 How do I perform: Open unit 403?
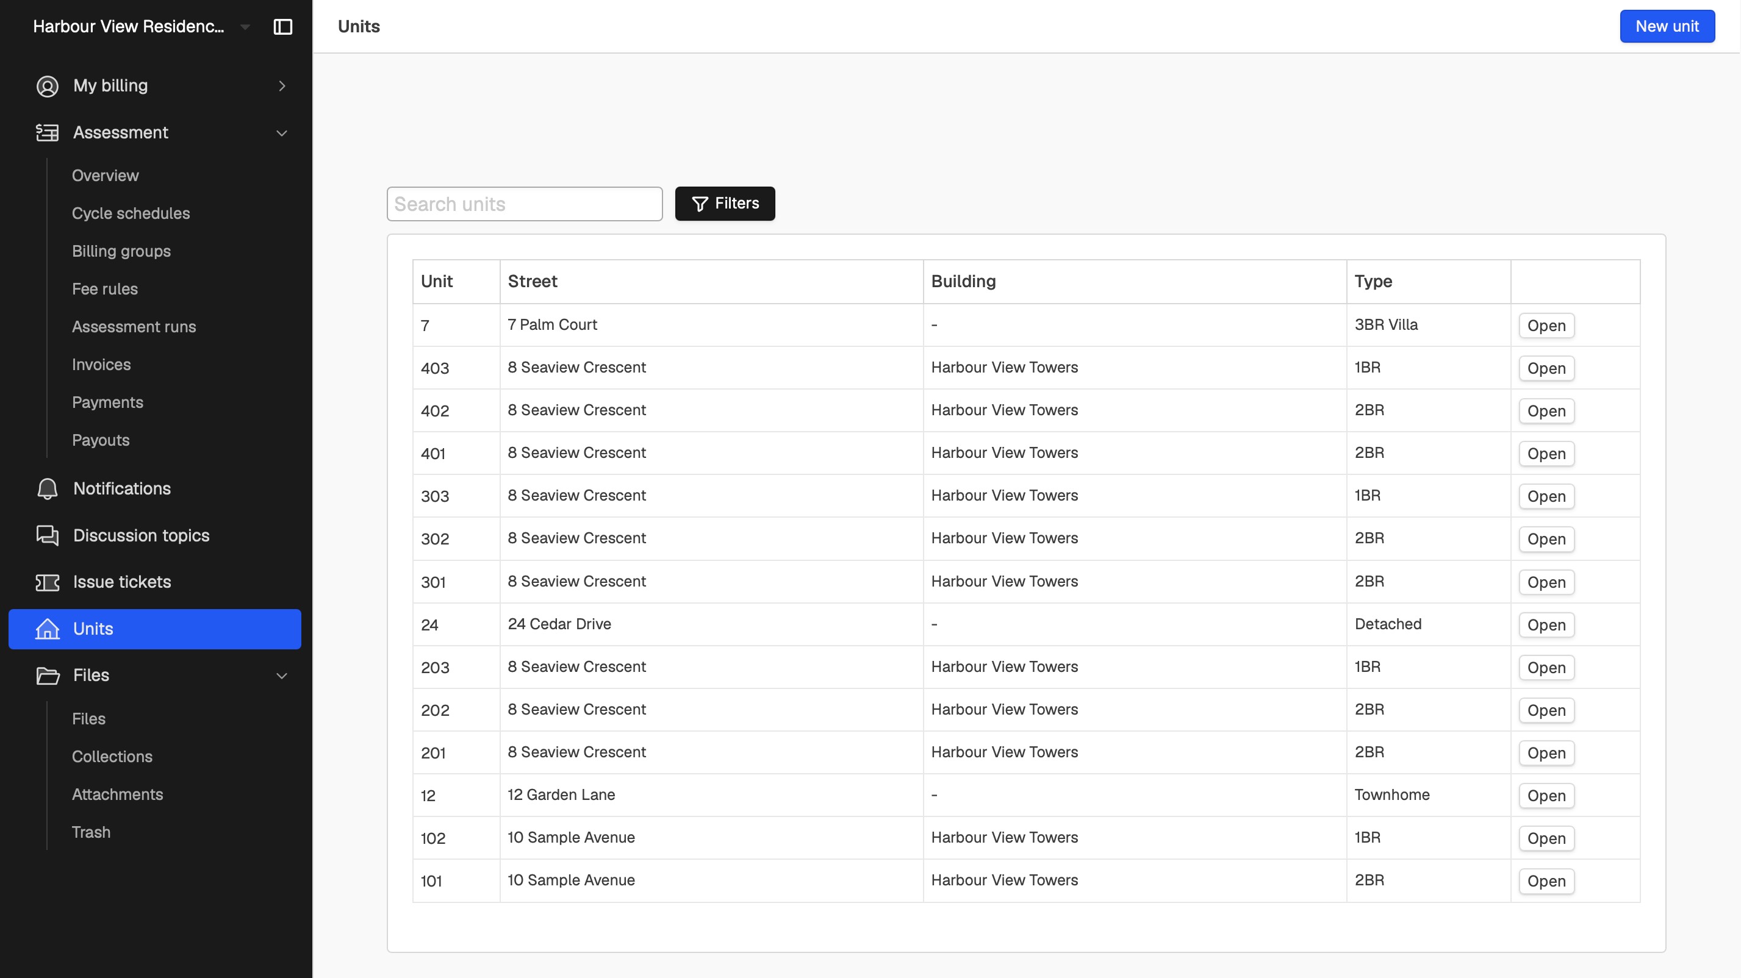pyautogui.click(x=1546, y=368)
